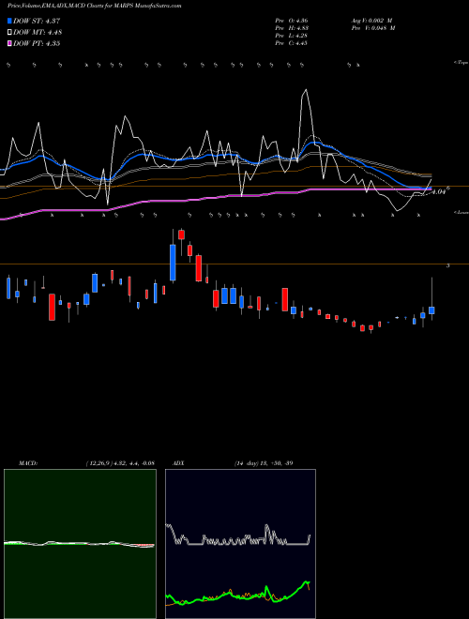Select the 'DOW PT: 4.35' legend label

[37, 43]
